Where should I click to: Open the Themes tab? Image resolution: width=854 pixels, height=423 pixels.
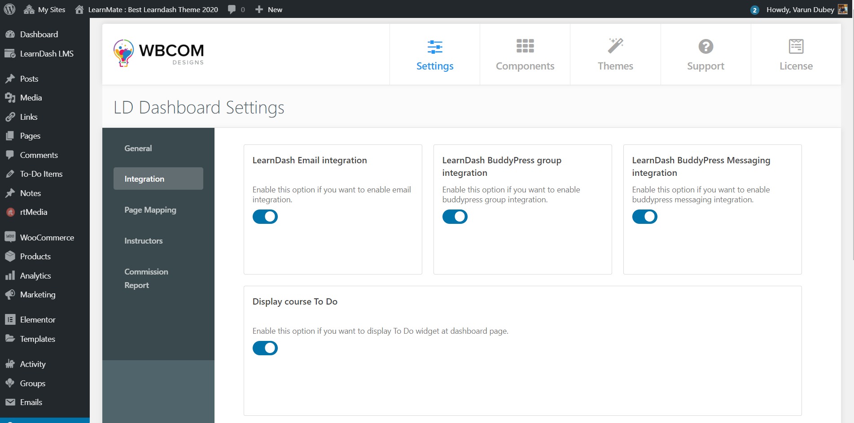pos(615,55)
